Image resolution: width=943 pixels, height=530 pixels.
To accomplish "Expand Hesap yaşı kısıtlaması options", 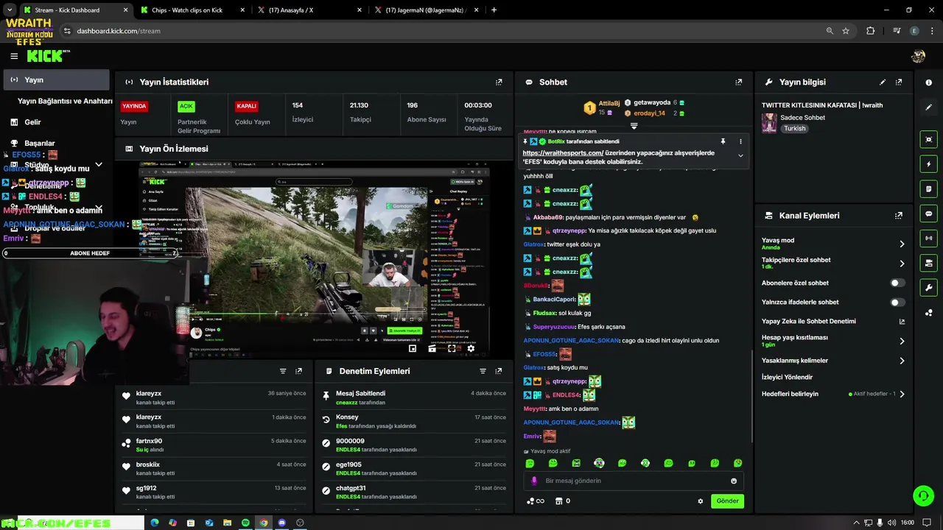I will (x=902, y=341).
